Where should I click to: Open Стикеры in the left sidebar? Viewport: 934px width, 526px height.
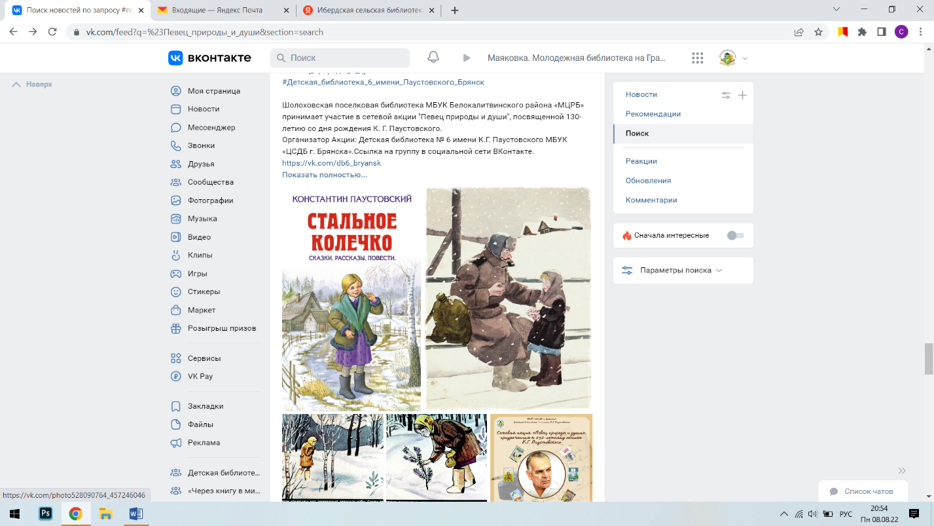tap(204, 291)
